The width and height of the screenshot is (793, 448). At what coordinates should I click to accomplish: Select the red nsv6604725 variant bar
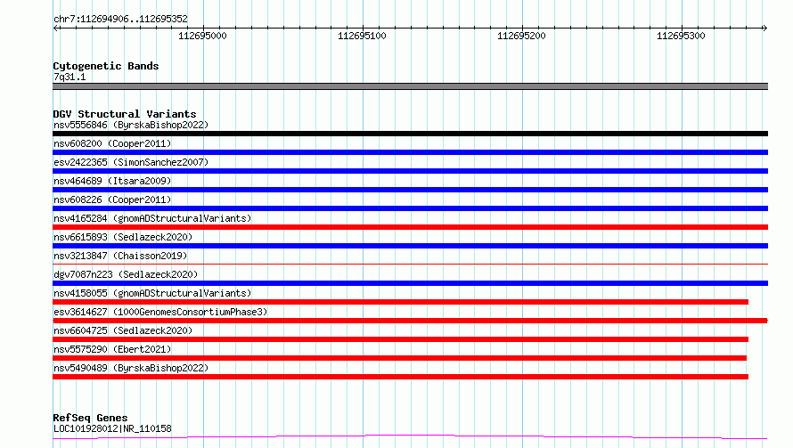click(401, 339)
